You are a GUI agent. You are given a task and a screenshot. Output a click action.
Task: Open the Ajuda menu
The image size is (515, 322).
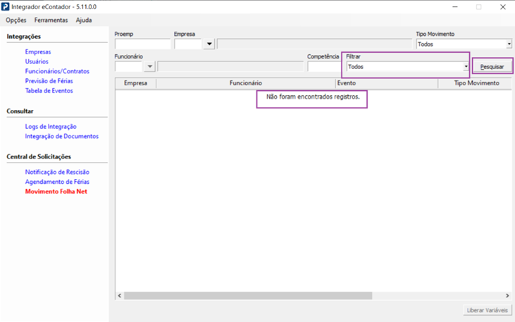tap(84, 20)
